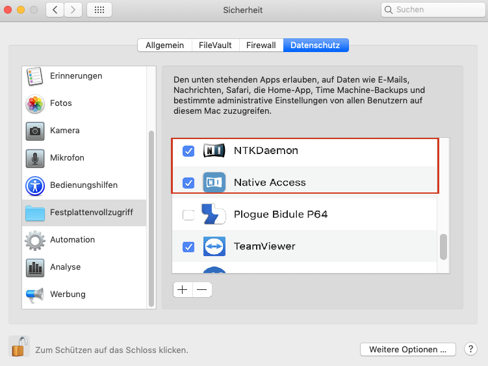Select the TeamViewer name text

(264, 246)
